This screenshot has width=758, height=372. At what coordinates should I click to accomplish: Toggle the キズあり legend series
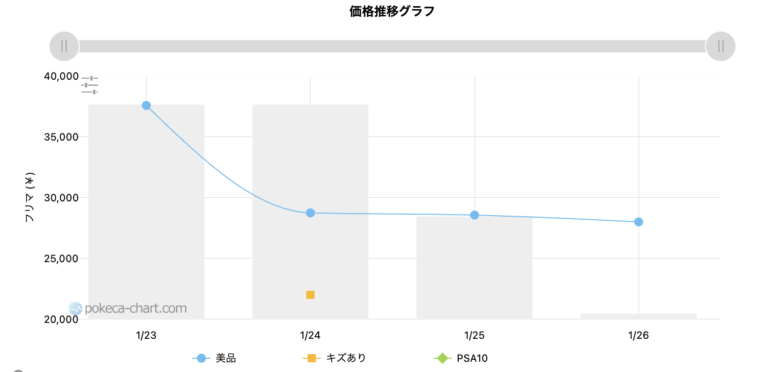click(x=335, y=358)
